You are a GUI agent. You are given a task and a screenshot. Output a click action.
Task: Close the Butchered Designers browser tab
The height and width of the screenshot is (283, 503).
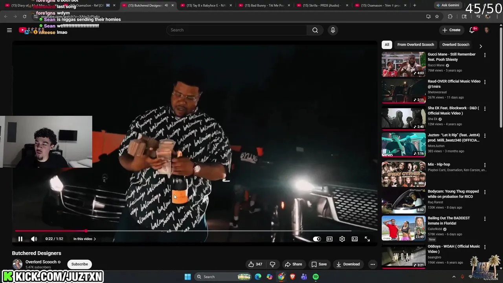point(172,6)
